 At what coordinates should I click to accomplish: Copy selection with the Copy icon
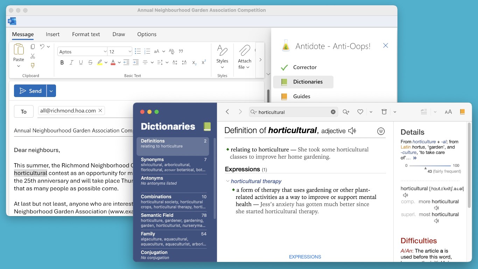[33, 47]
